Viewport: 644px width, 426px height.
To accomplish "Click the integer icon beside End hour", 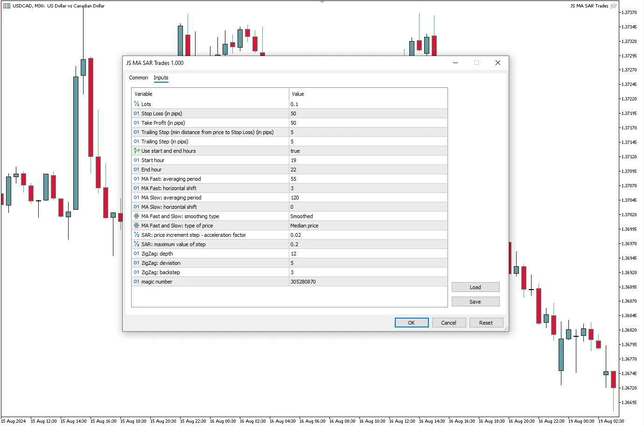I will (x=136, y=169).
